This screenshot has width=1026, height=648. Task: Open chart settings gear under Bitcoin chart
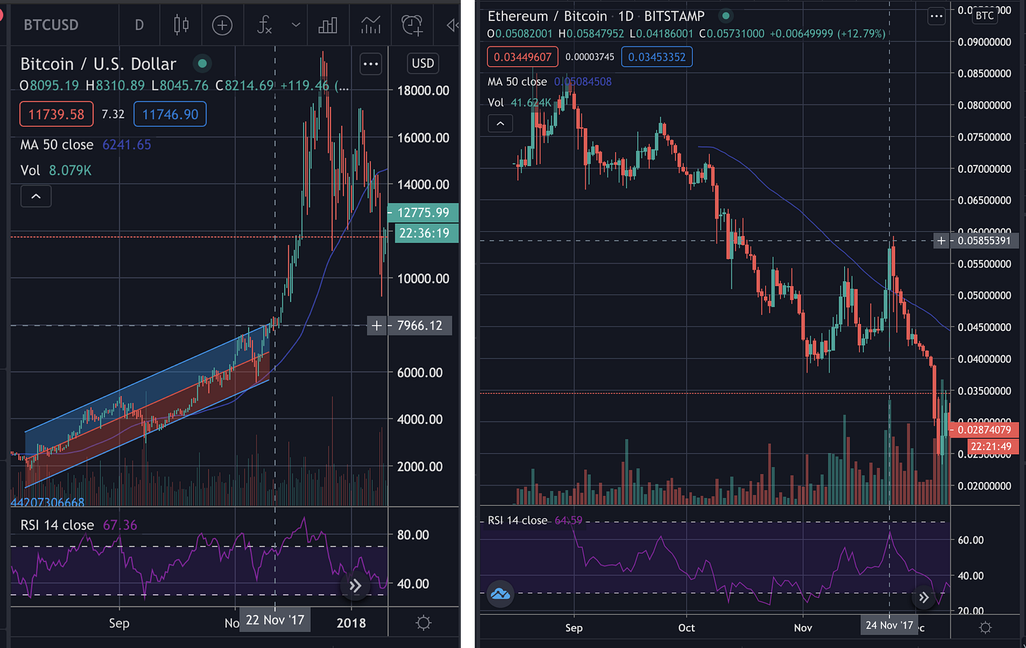pos(424,623)
